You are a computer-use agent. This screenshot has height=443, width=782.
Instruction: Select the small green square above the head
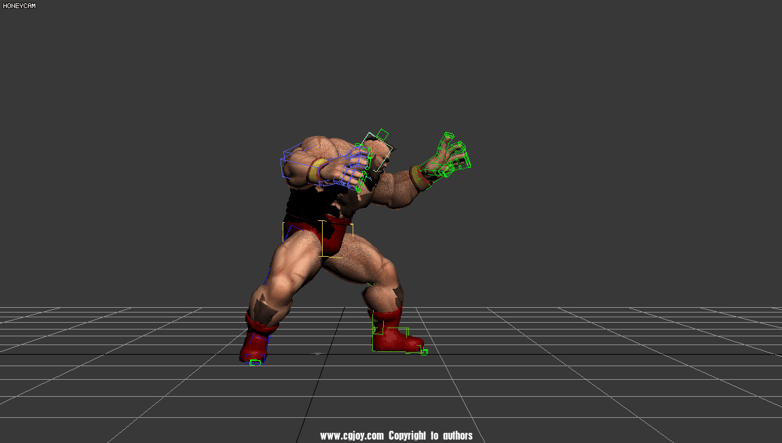pyautogui.click(x=383, y=134)
